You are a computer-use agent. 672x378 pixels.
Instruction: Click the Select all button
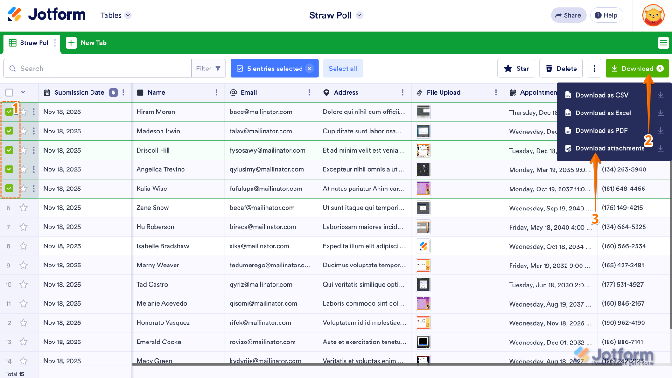click(x=343, y=68)
